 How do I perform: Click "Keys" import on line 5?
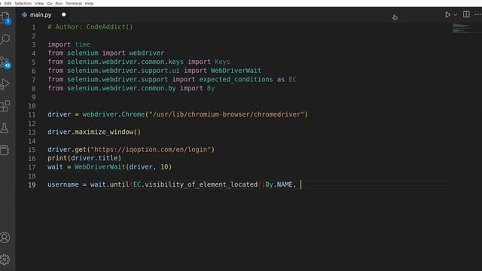pyautogui.click(x=222, y=62)
